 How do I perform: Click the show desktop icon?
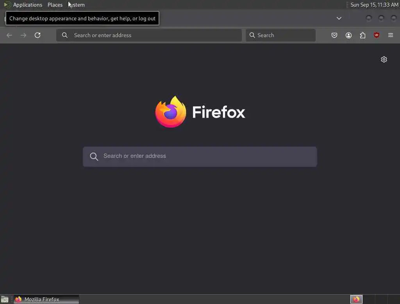[x=5, y=299]
